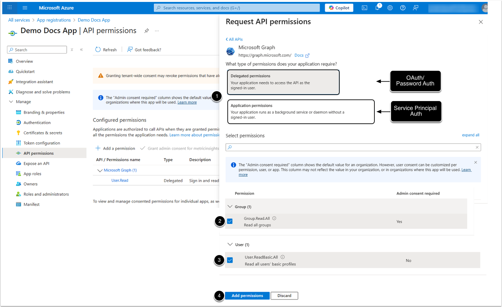The height and width of the screenshot is (307, 502).
Task: Go back via the All APIs link
Action: click(x=234, y=39)
